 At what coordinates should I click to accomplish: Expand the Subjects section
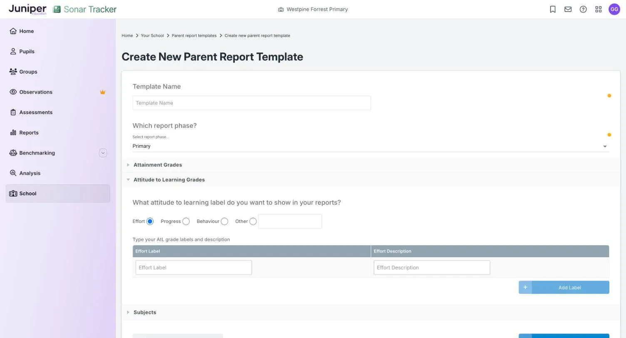[x=371, y=312]
